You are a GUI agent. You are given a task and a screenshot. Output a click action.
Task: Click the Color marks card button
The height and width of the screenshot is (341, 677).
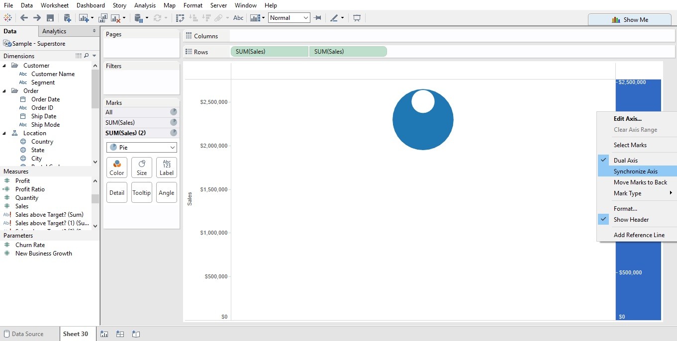coord(117,168)
